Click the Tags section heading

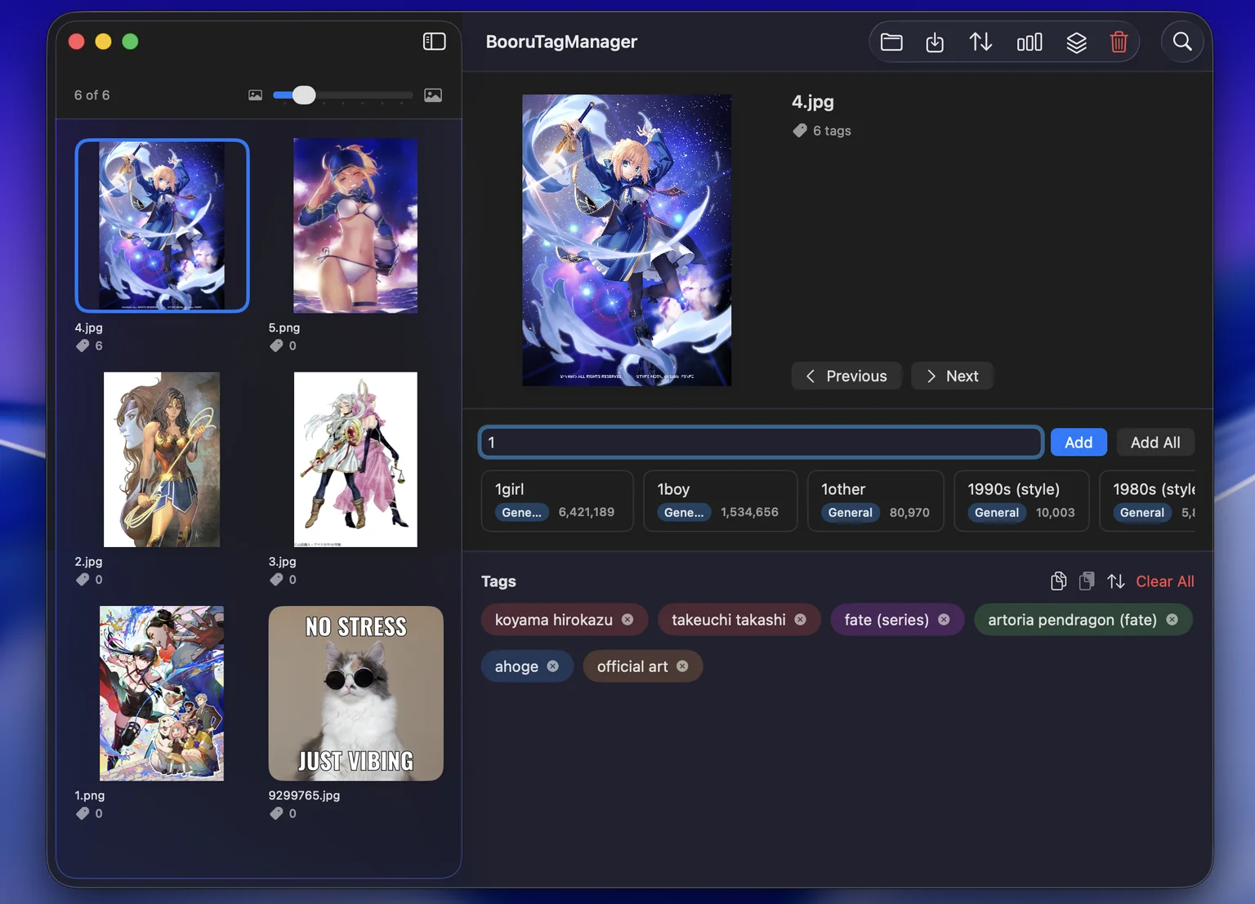[x=498, y=581]
